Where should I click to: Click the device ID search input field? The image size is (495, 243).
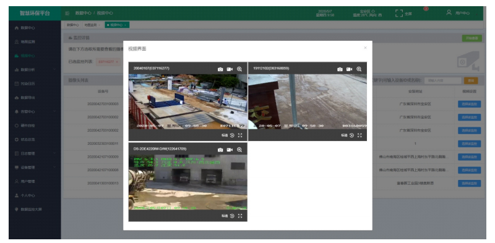click(443, 81)
